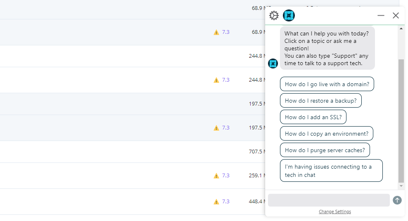The width and height of the screenshot is (408, 221).
Task: Select "How do I copy an environment?"
Action: [x=326, y=134]
